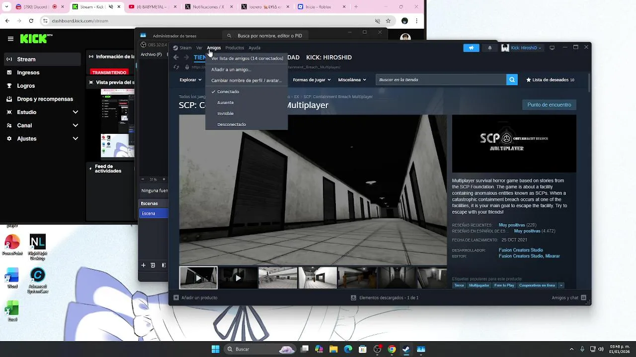The width and height of the screenshot is (636, 357).
Task: Set Steam status to Desconectado
Action: [246, 124]
